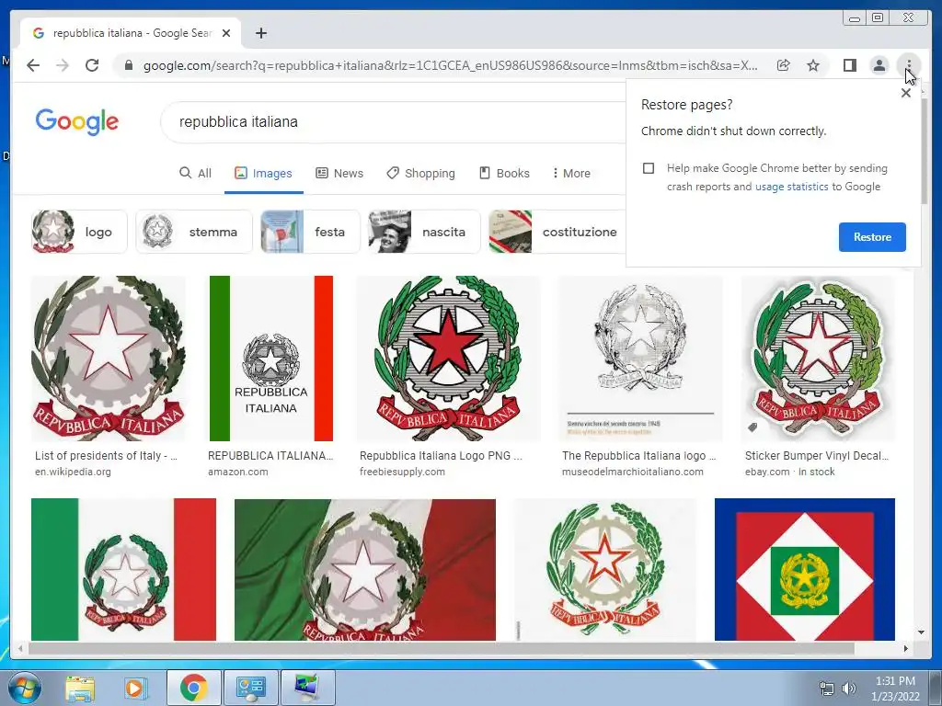942x706 pixels.
Task: Go to Google homepage logo
Action: click(x=77, y=122)
